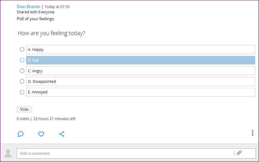Click the paperclip attachment icon

239,153
